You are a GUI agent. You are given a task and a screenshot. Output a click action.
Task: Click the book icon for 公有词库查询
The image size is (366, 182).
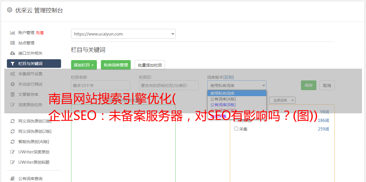12,179
